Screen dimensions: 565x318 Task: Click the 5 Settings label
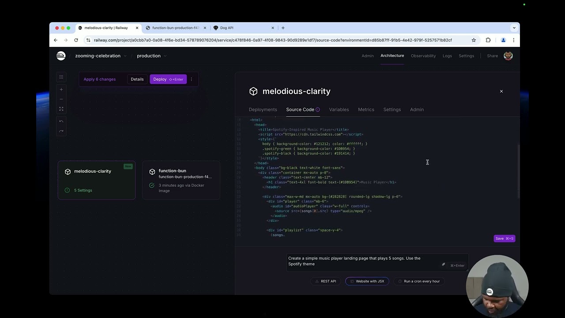83,190
